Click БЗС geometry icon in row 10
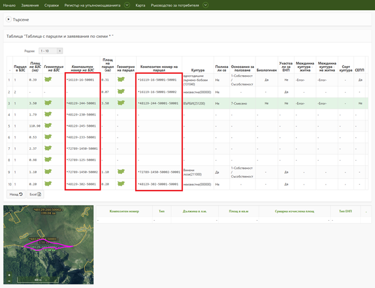Viewport: 375px width, 288px height. tap(48, 184)
